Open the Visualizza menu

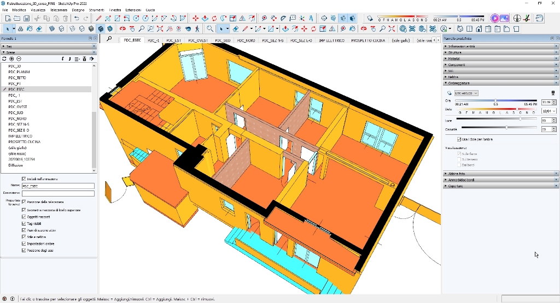(x=38, y=10)
